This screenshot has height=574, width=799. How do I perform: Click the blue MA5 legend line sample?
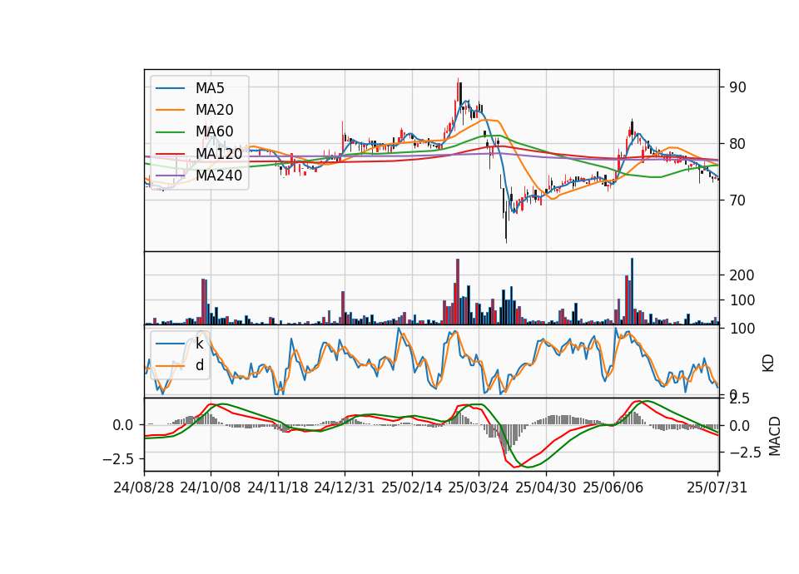coord(170,88)
